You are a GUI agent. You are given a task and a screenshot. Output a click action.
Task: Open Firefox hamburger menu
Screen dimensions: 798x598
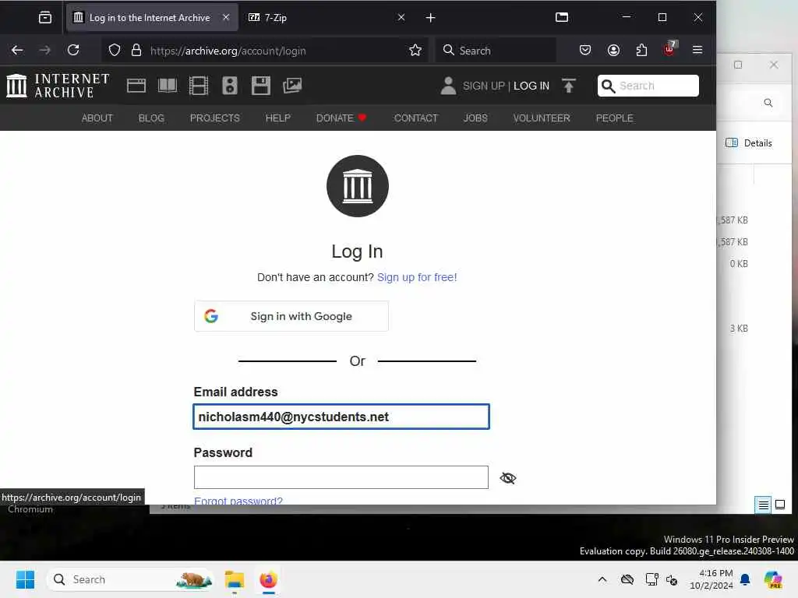tap(697, 51)
